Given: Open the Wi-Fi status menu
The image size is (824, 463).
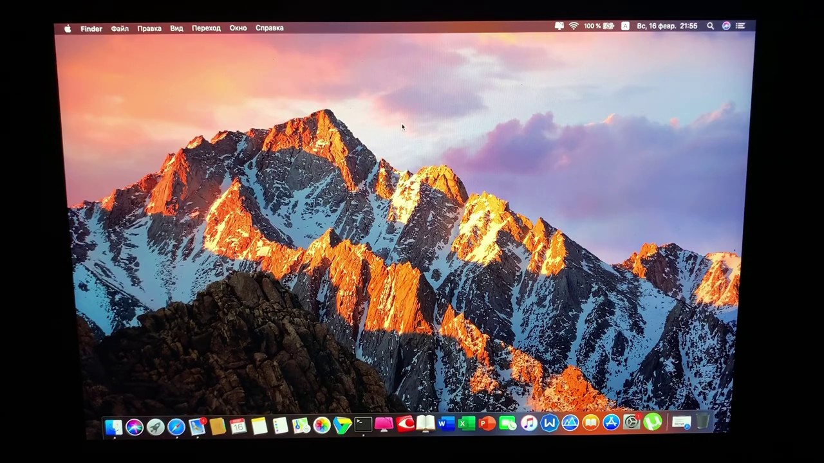Looking at the screenshot, I should (574, 26).
